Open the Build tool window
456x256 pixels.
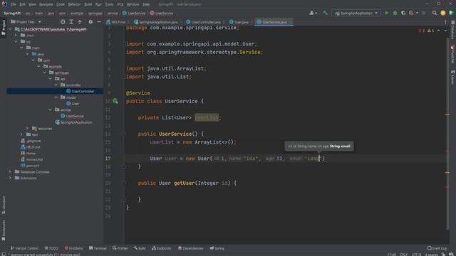point(140,248)
